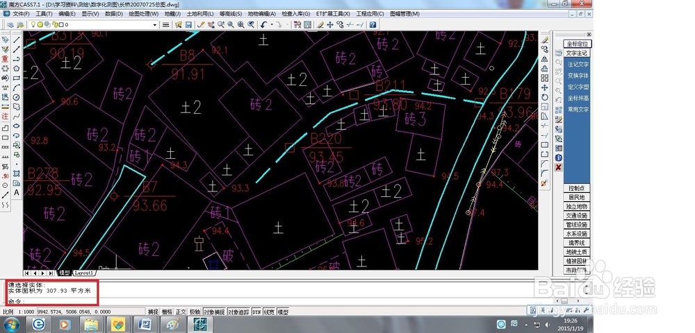The image size is (695, 333).
Task: Open the 文件(F) menu
Action: (21, 14)
